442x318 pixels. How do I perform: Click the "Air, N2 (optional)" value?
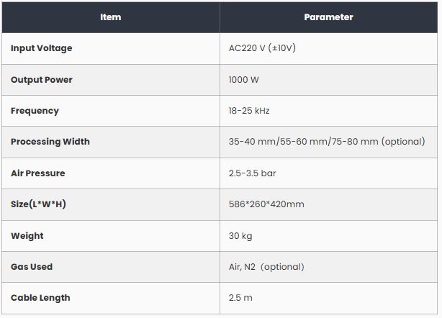266,267
